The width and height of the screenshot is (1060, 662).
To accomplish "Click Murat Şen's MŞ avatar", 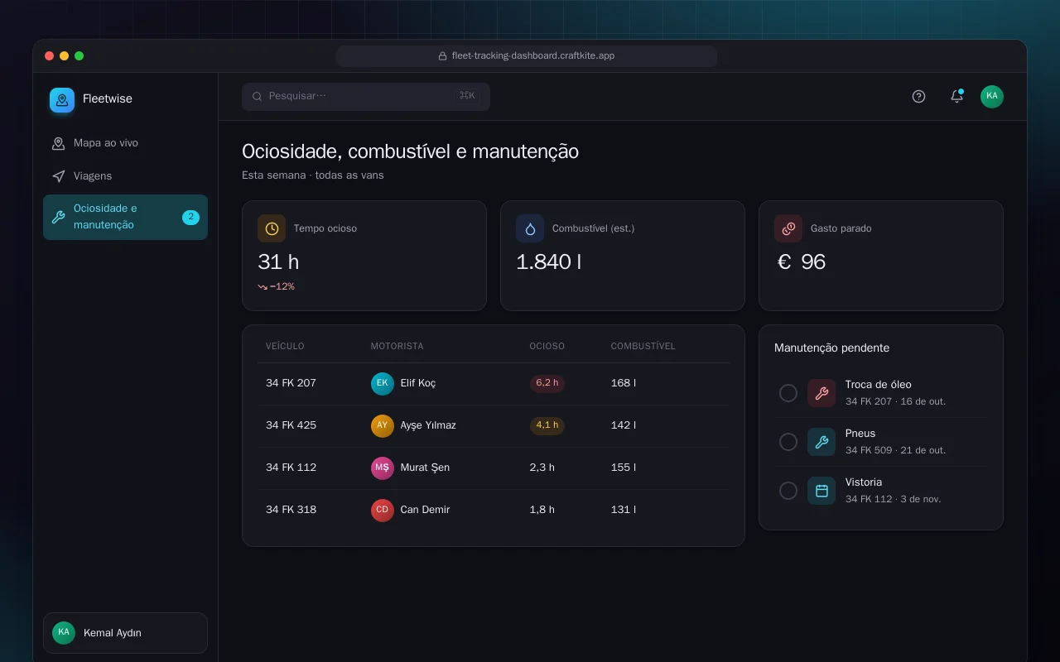I will (x=383, y=468).
